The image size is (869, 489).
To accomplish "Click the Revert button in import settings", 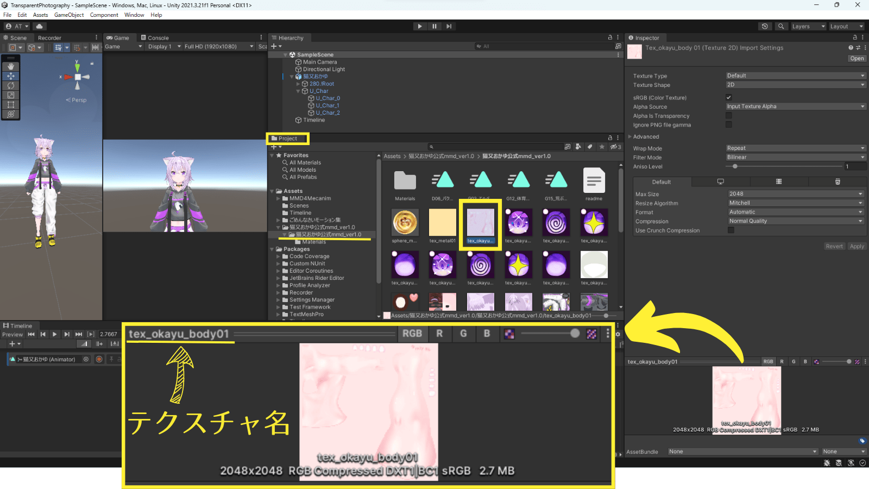I will (x=834, y=247).
